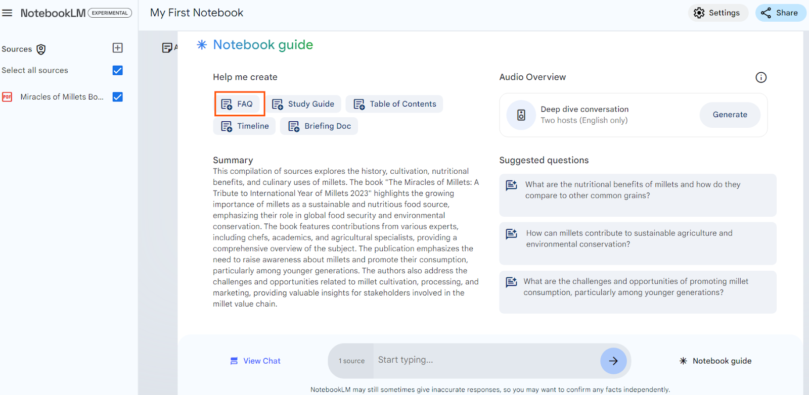Click the My First Notebook title
The height and width of the screenshot is (395, 809).
click(x=197, y=13)
